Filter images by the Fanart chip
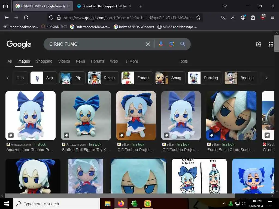This screenshot has width=279, height=209. pyautogui.click(x=137, y=78)
